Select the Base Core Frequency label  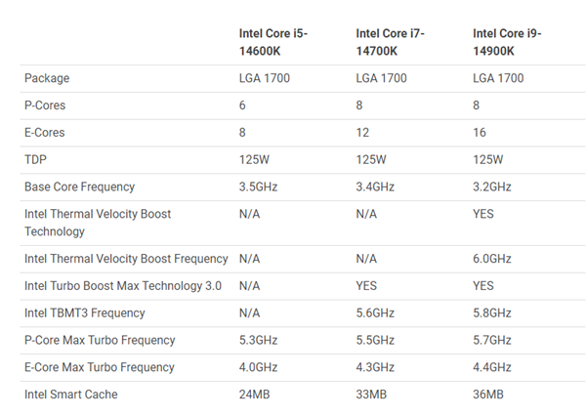click(79, 187)
